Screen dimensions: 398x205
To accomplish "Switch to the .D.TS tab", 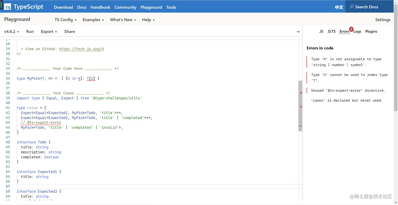I will click(331, 32).
